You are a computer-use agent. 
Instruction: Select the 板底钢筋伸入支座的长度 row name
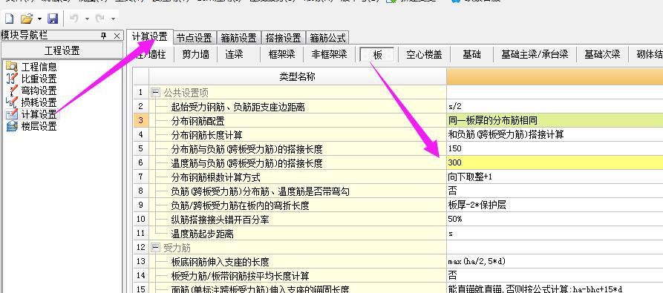coord(220,262)
